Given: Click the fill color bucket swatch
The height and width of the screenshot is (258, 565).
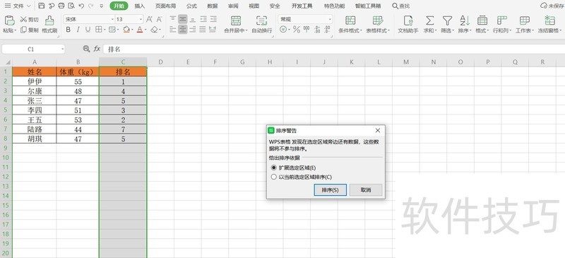Looking at the screenshot, I should 126,30.
